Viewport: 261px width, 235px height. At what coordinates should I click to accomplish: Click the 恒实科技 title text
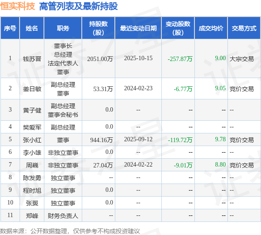(x=18, y=7)
